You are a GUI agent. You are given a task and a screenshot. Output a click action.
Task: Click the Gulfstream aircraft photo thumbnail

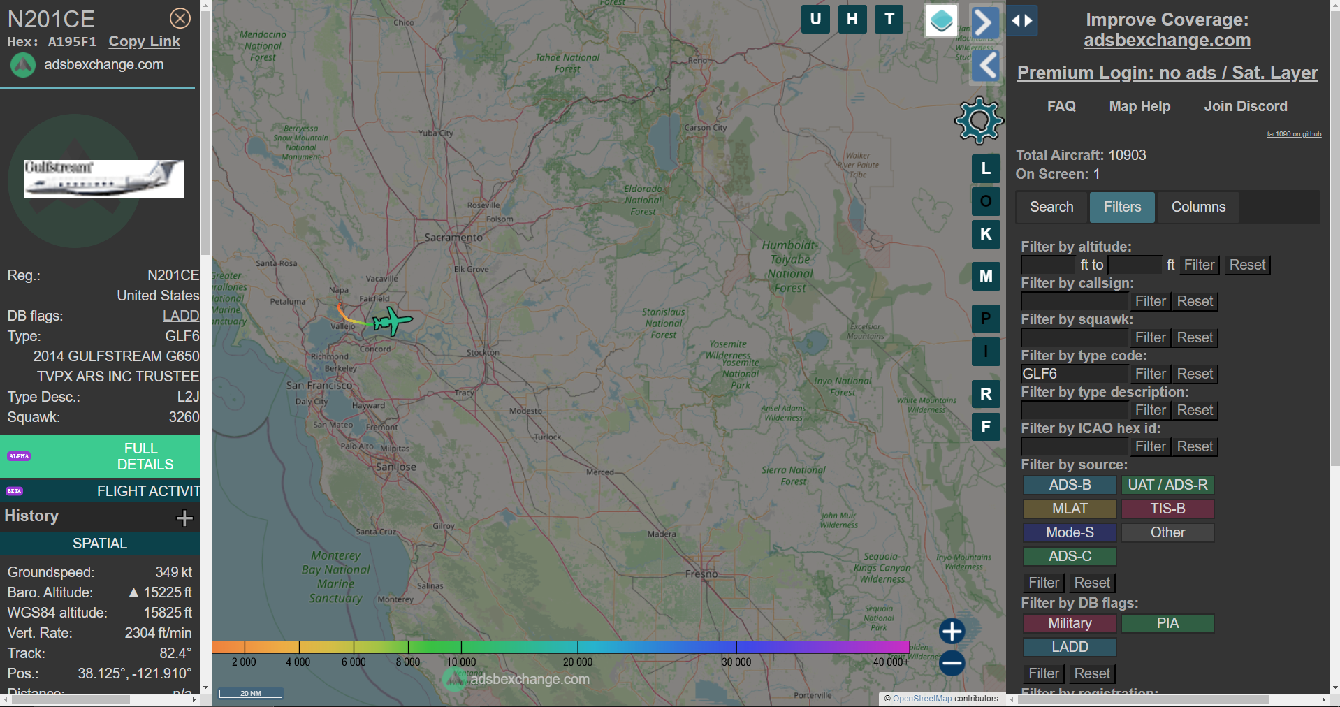coord(103,179)
